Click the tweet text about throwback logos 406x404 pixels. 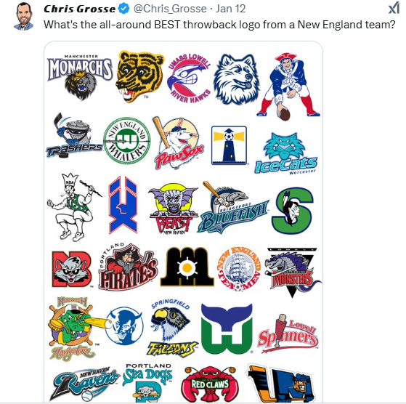(219, 25)
